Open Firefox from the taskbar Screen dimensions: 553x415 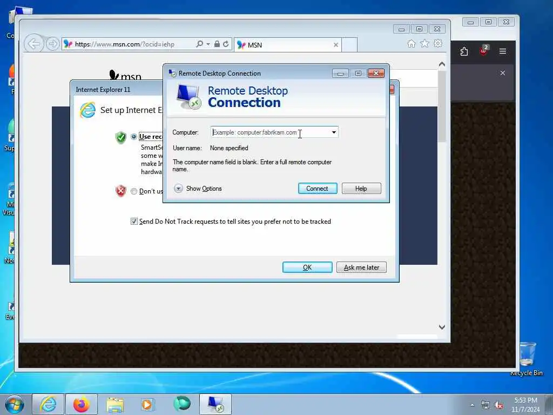click(82, 404)
